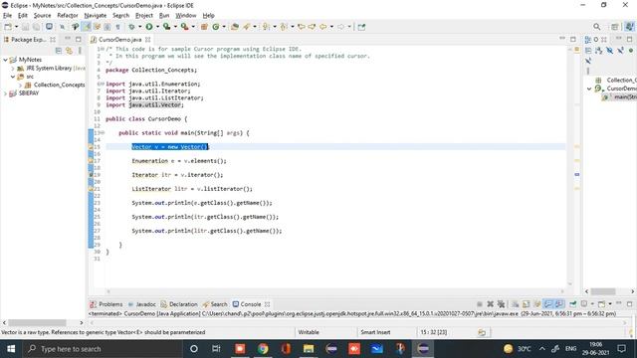The width and height of the screenshot is (637, 358).
Task: Open the New file dropdown arrow
Action: [x=16, y=27]
